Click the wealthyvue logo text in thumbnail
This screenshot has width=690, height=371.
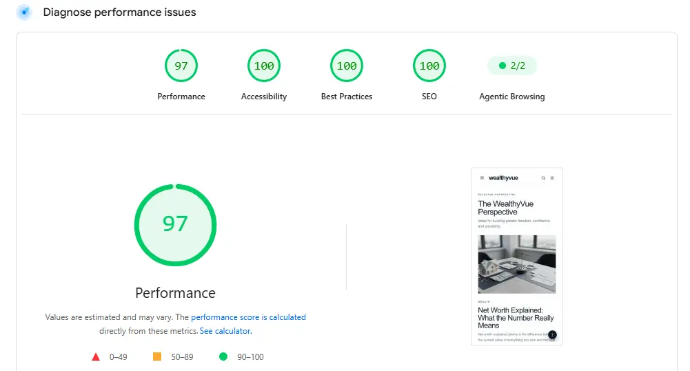(503, 178)
